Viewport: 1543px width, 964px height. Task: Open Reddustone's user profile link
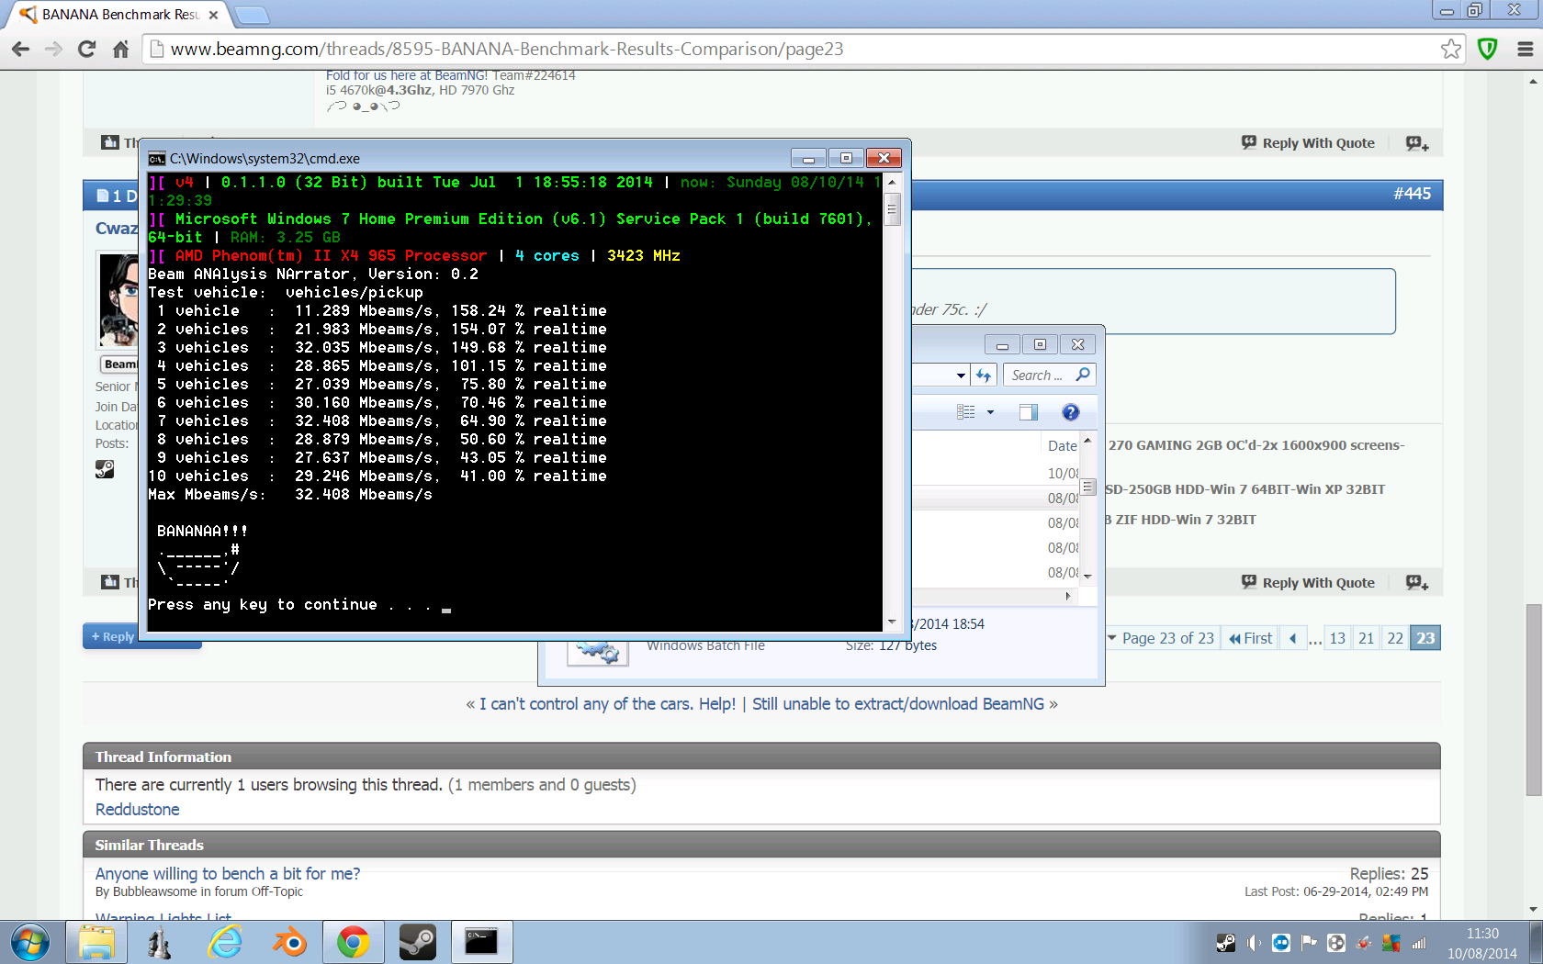(x=137, y=810)
